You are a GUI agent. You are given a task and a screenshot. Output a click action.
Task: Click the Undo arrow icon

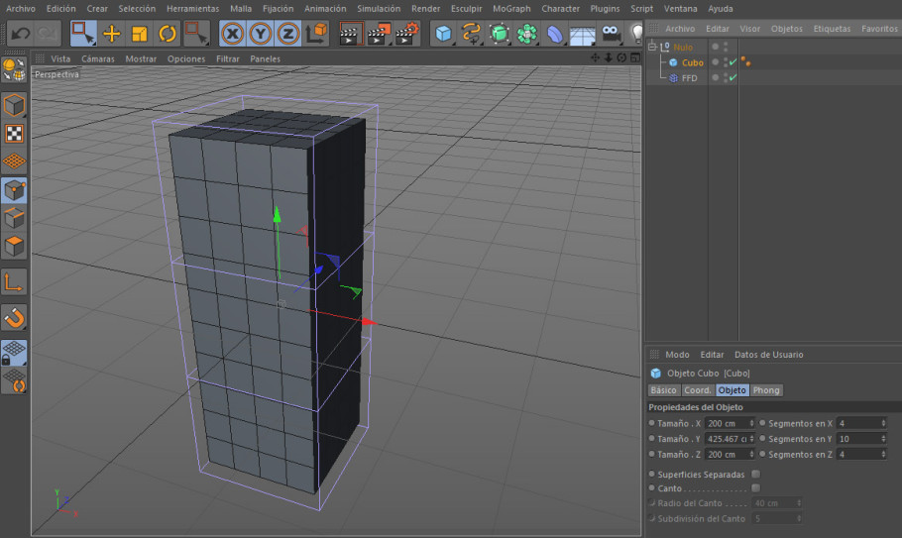tap(21, 34)
